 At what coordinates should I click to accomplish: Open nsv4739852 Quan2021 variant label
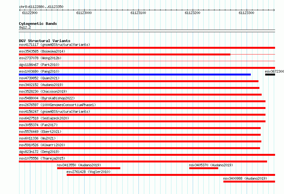39,78
